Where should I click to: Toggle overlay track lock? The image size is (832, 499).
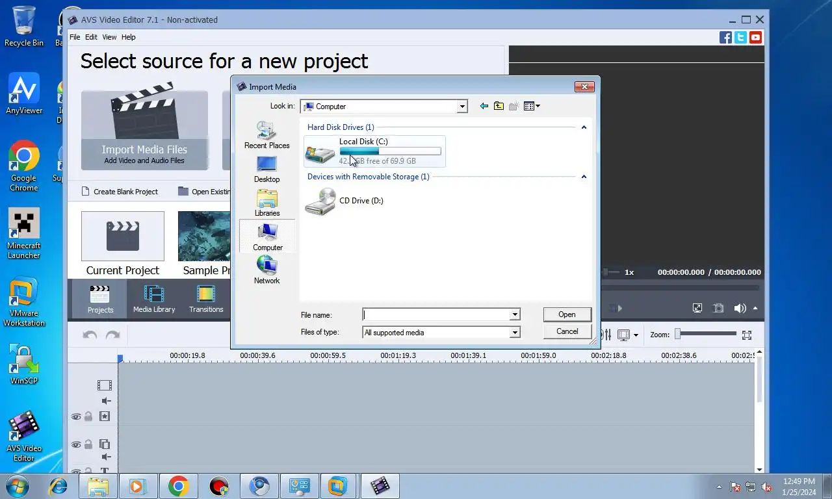pyautogui.click(x=88, y=444)
